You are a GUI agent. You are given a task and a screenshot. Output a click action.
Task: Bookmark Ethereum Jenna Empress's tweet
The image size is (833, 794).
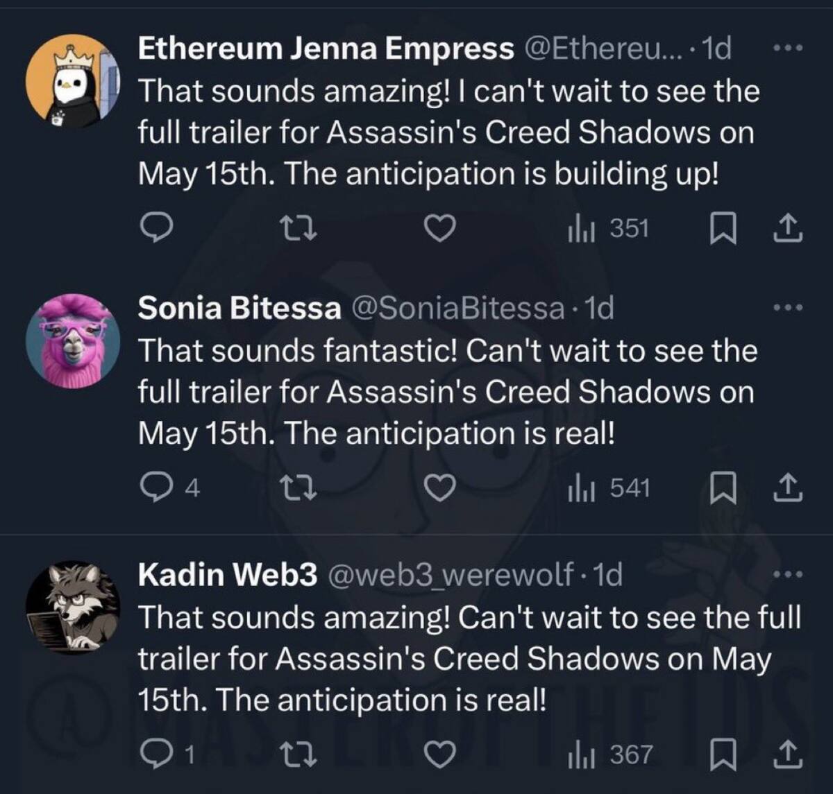point(723,229)
